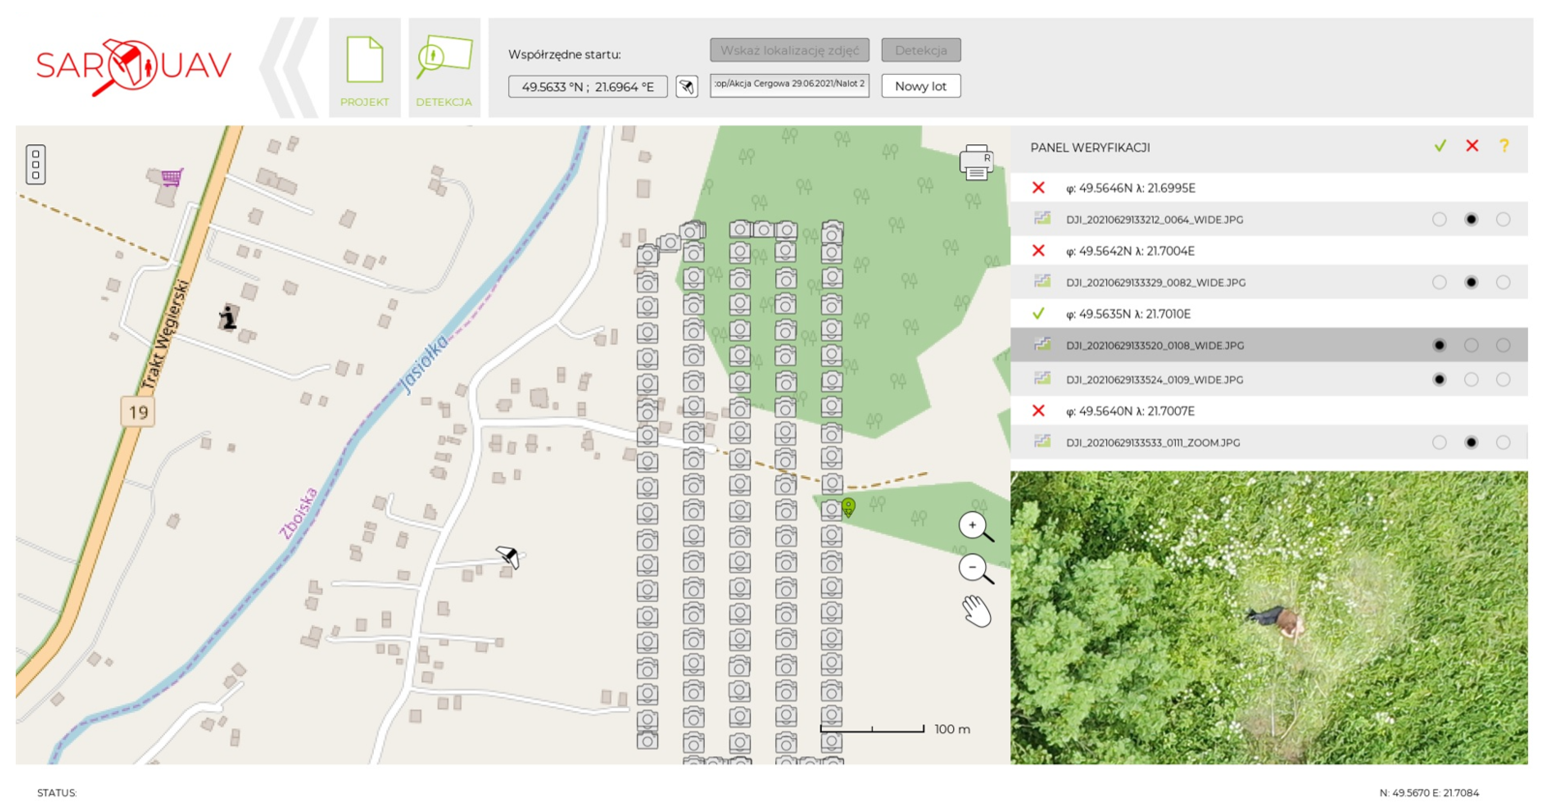Click the print report icon on map
The width and height of the screenshot is (1548, 811).
[x=976, y=162]
